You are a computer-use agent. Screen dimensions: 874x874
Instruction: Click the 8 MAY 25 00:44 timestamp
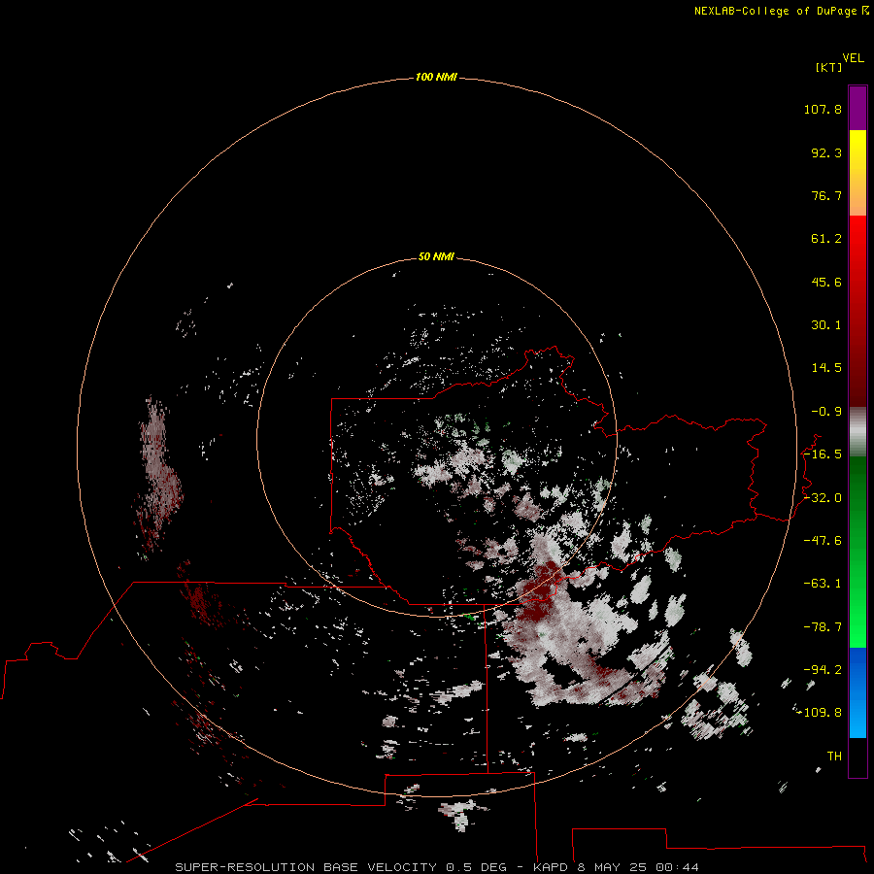[638, 867]
